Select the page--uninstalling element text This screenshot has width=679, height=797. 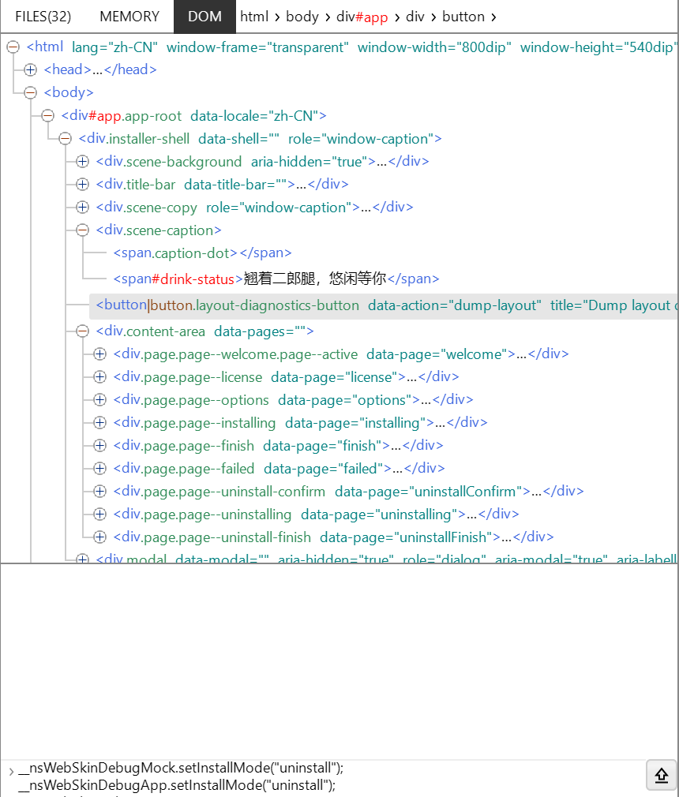(317, 514)
